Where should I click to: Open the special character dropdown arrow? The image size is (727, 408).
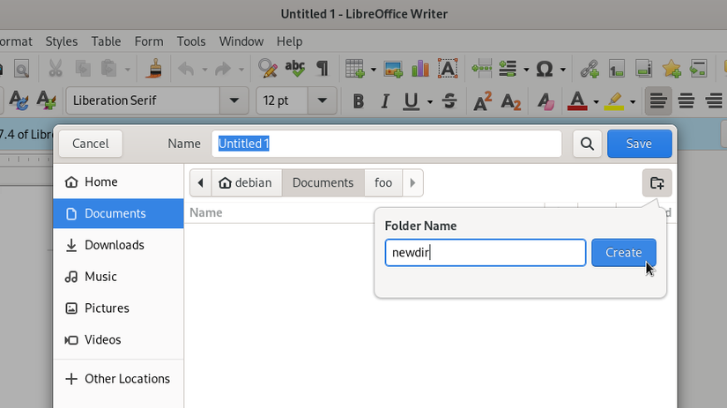coord(563,70)
